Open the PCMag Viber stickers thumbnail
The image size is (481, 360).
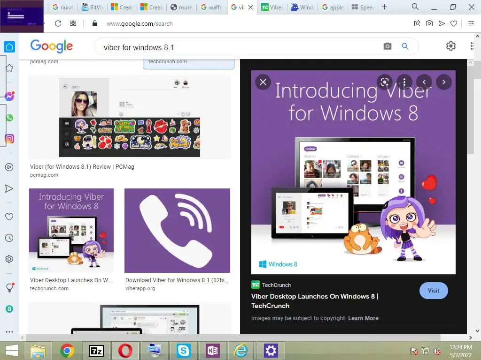pos(130,117)
